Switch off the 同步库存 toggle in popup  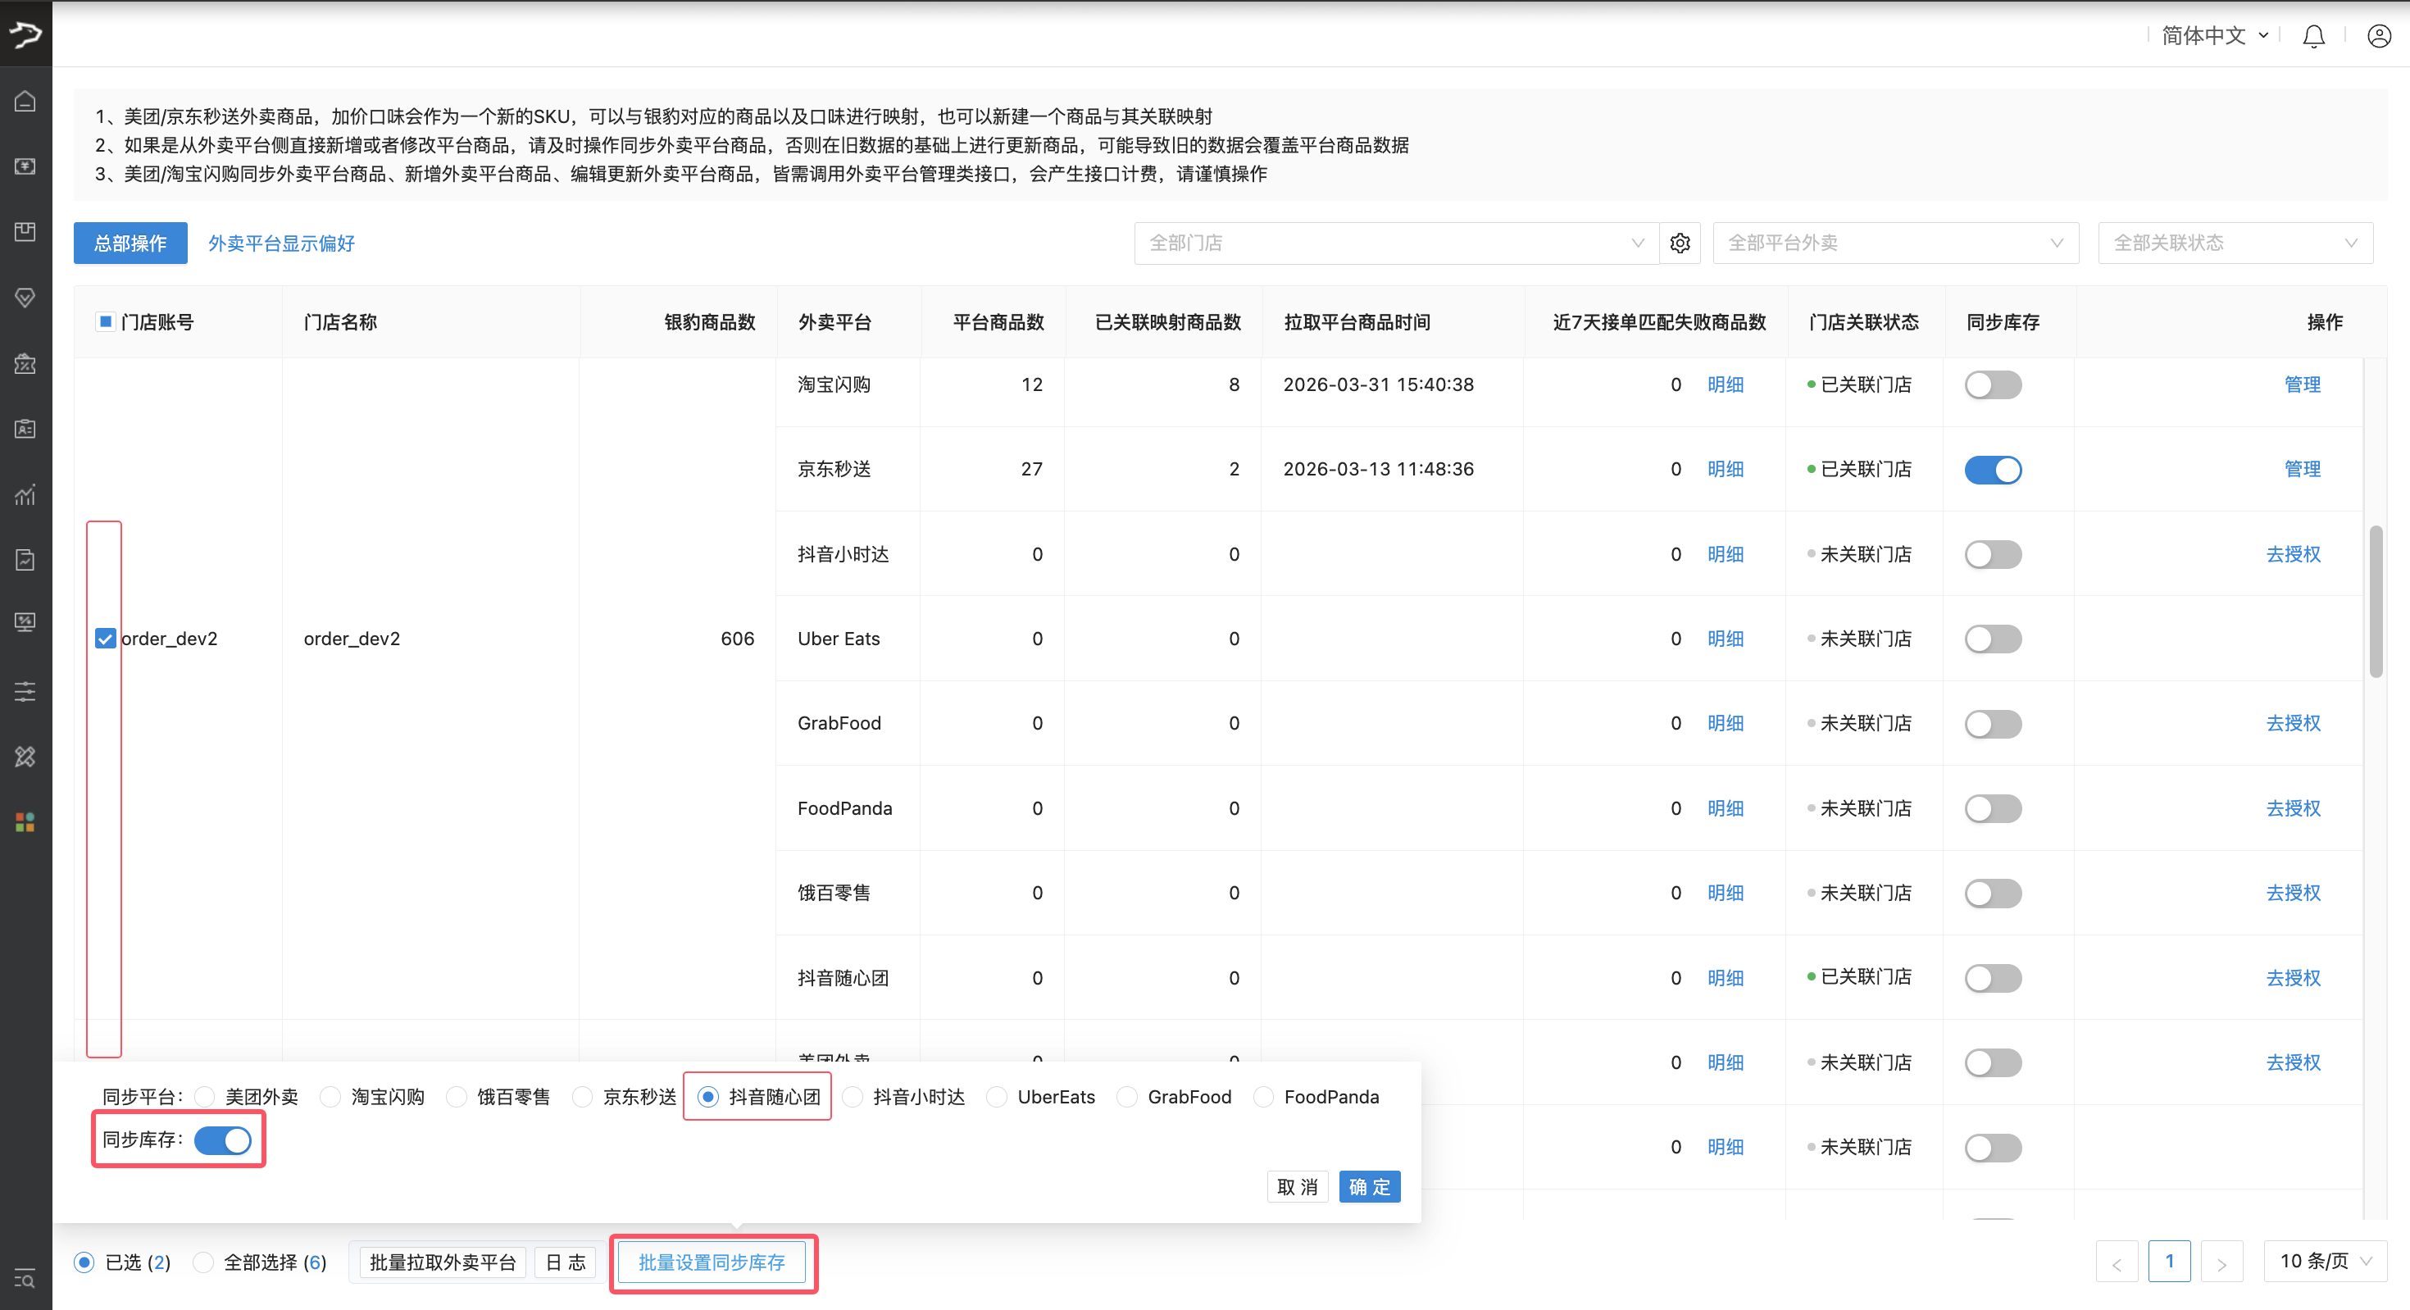(223, 1140)
